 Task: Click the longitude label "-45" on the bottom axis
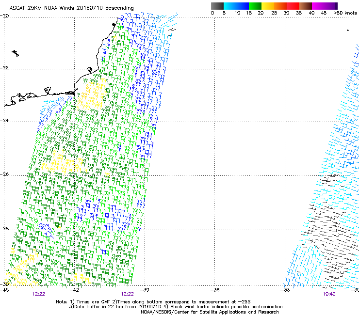[4, 290]
